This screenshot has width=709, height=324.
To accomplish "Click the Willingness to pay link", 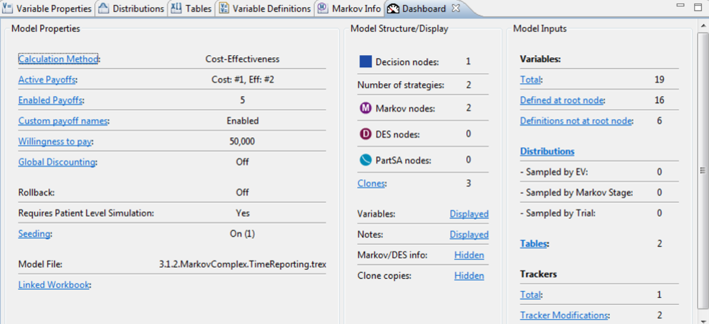I will [55, 142].
